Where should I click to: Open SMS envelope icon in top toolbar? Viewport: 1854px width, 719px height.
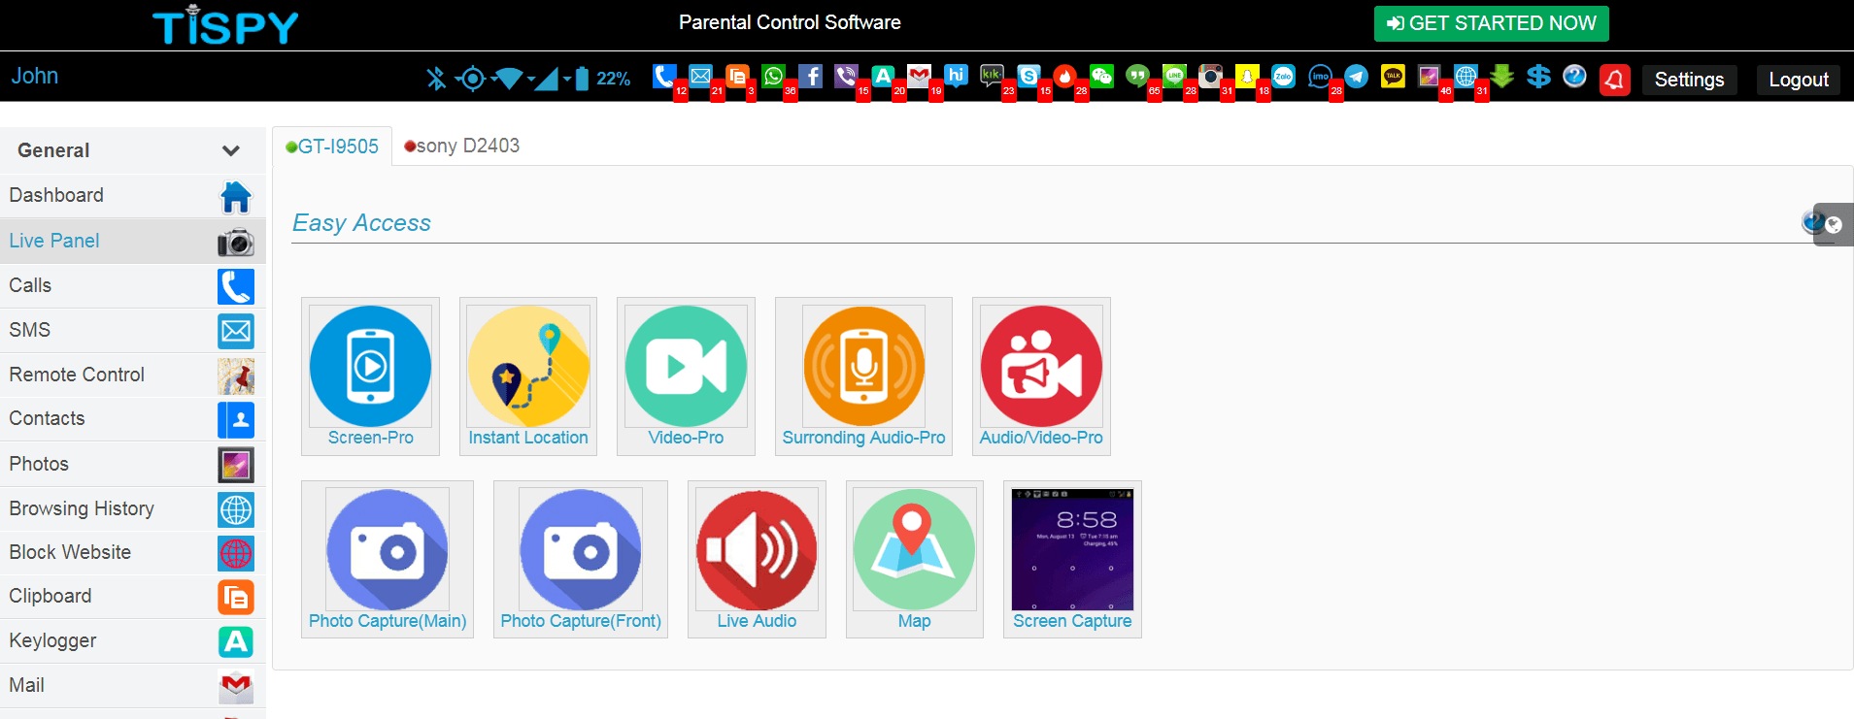coord(700,76)
